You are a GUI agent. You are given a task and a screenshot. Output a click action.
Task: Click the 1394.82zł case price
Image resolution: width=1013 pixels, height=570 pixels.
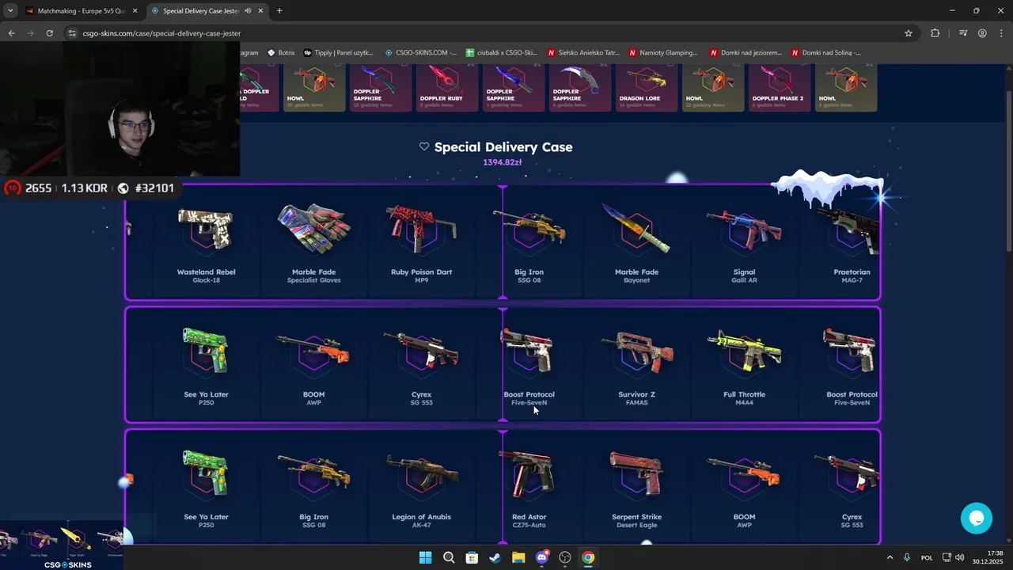503,162
